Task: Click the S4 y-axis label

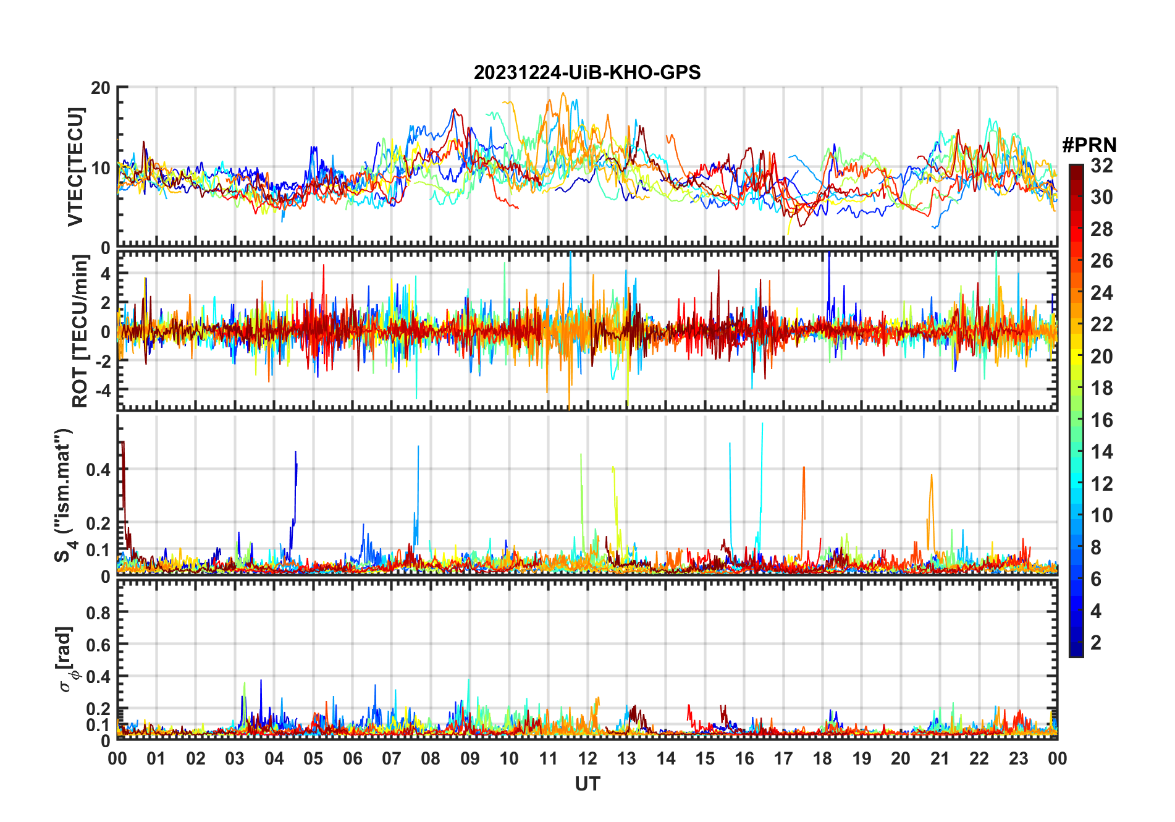Action: pos(64,495)
